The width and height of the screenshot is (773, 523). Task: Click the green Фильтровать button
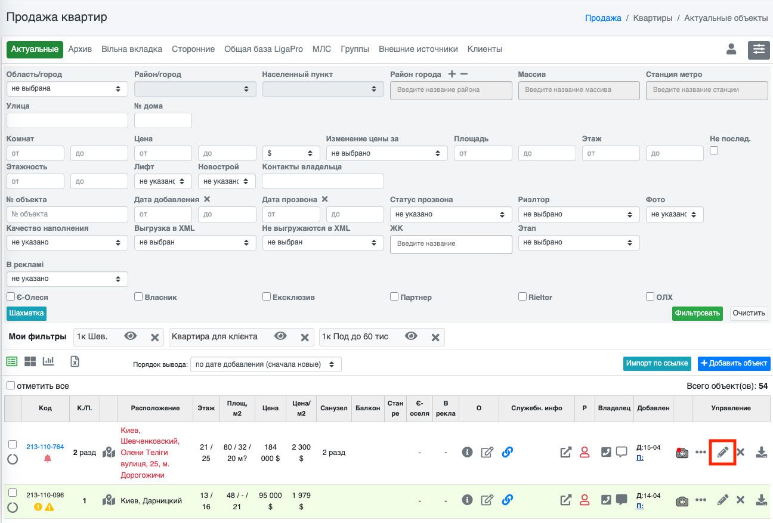click(x=697, y=313)
